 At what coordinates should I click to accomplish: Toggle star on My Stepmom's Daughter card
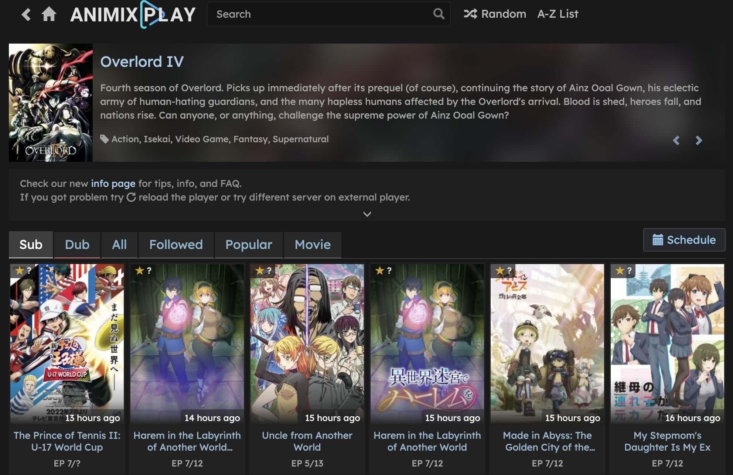[620, 271]
